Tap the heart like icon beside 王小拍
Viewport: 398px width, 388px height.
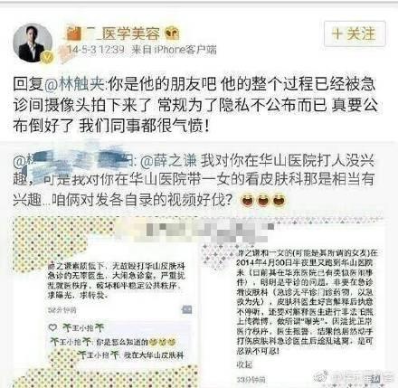[x=53, y=327]
